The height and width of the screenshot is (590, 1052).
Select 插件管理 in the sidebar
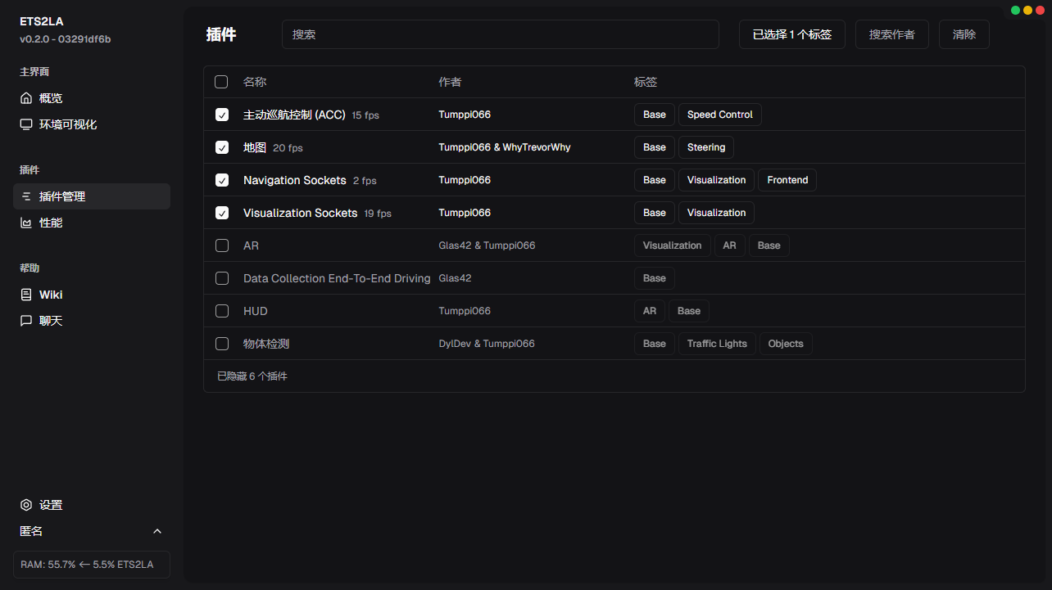click(92, 196)
